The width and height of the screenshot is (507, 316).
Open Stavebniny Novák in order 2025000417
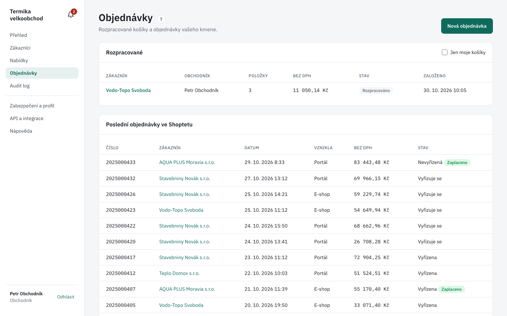(184, 257)
